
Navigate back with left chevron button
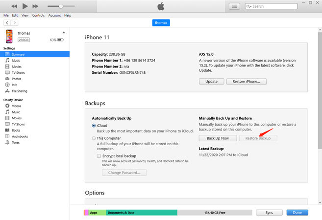click(7, 23)
